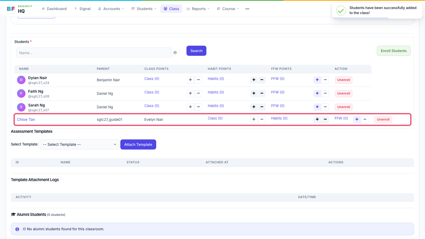Open the Chloe Tan student link
This screenshot has height=239, width=425.
coord(26,119)
